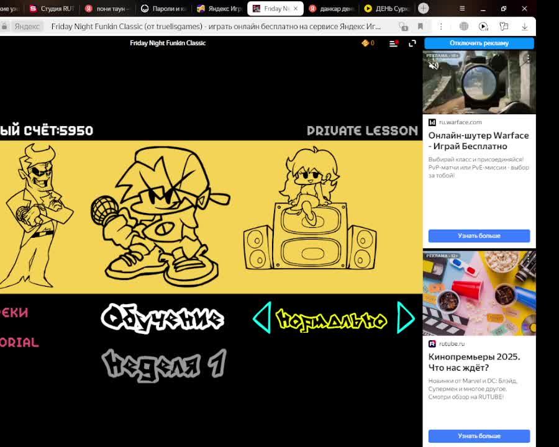This screenshot has width=559, height=447.
Task: Click Узнать больше under rutube ad
Action: tap(479, 436)
